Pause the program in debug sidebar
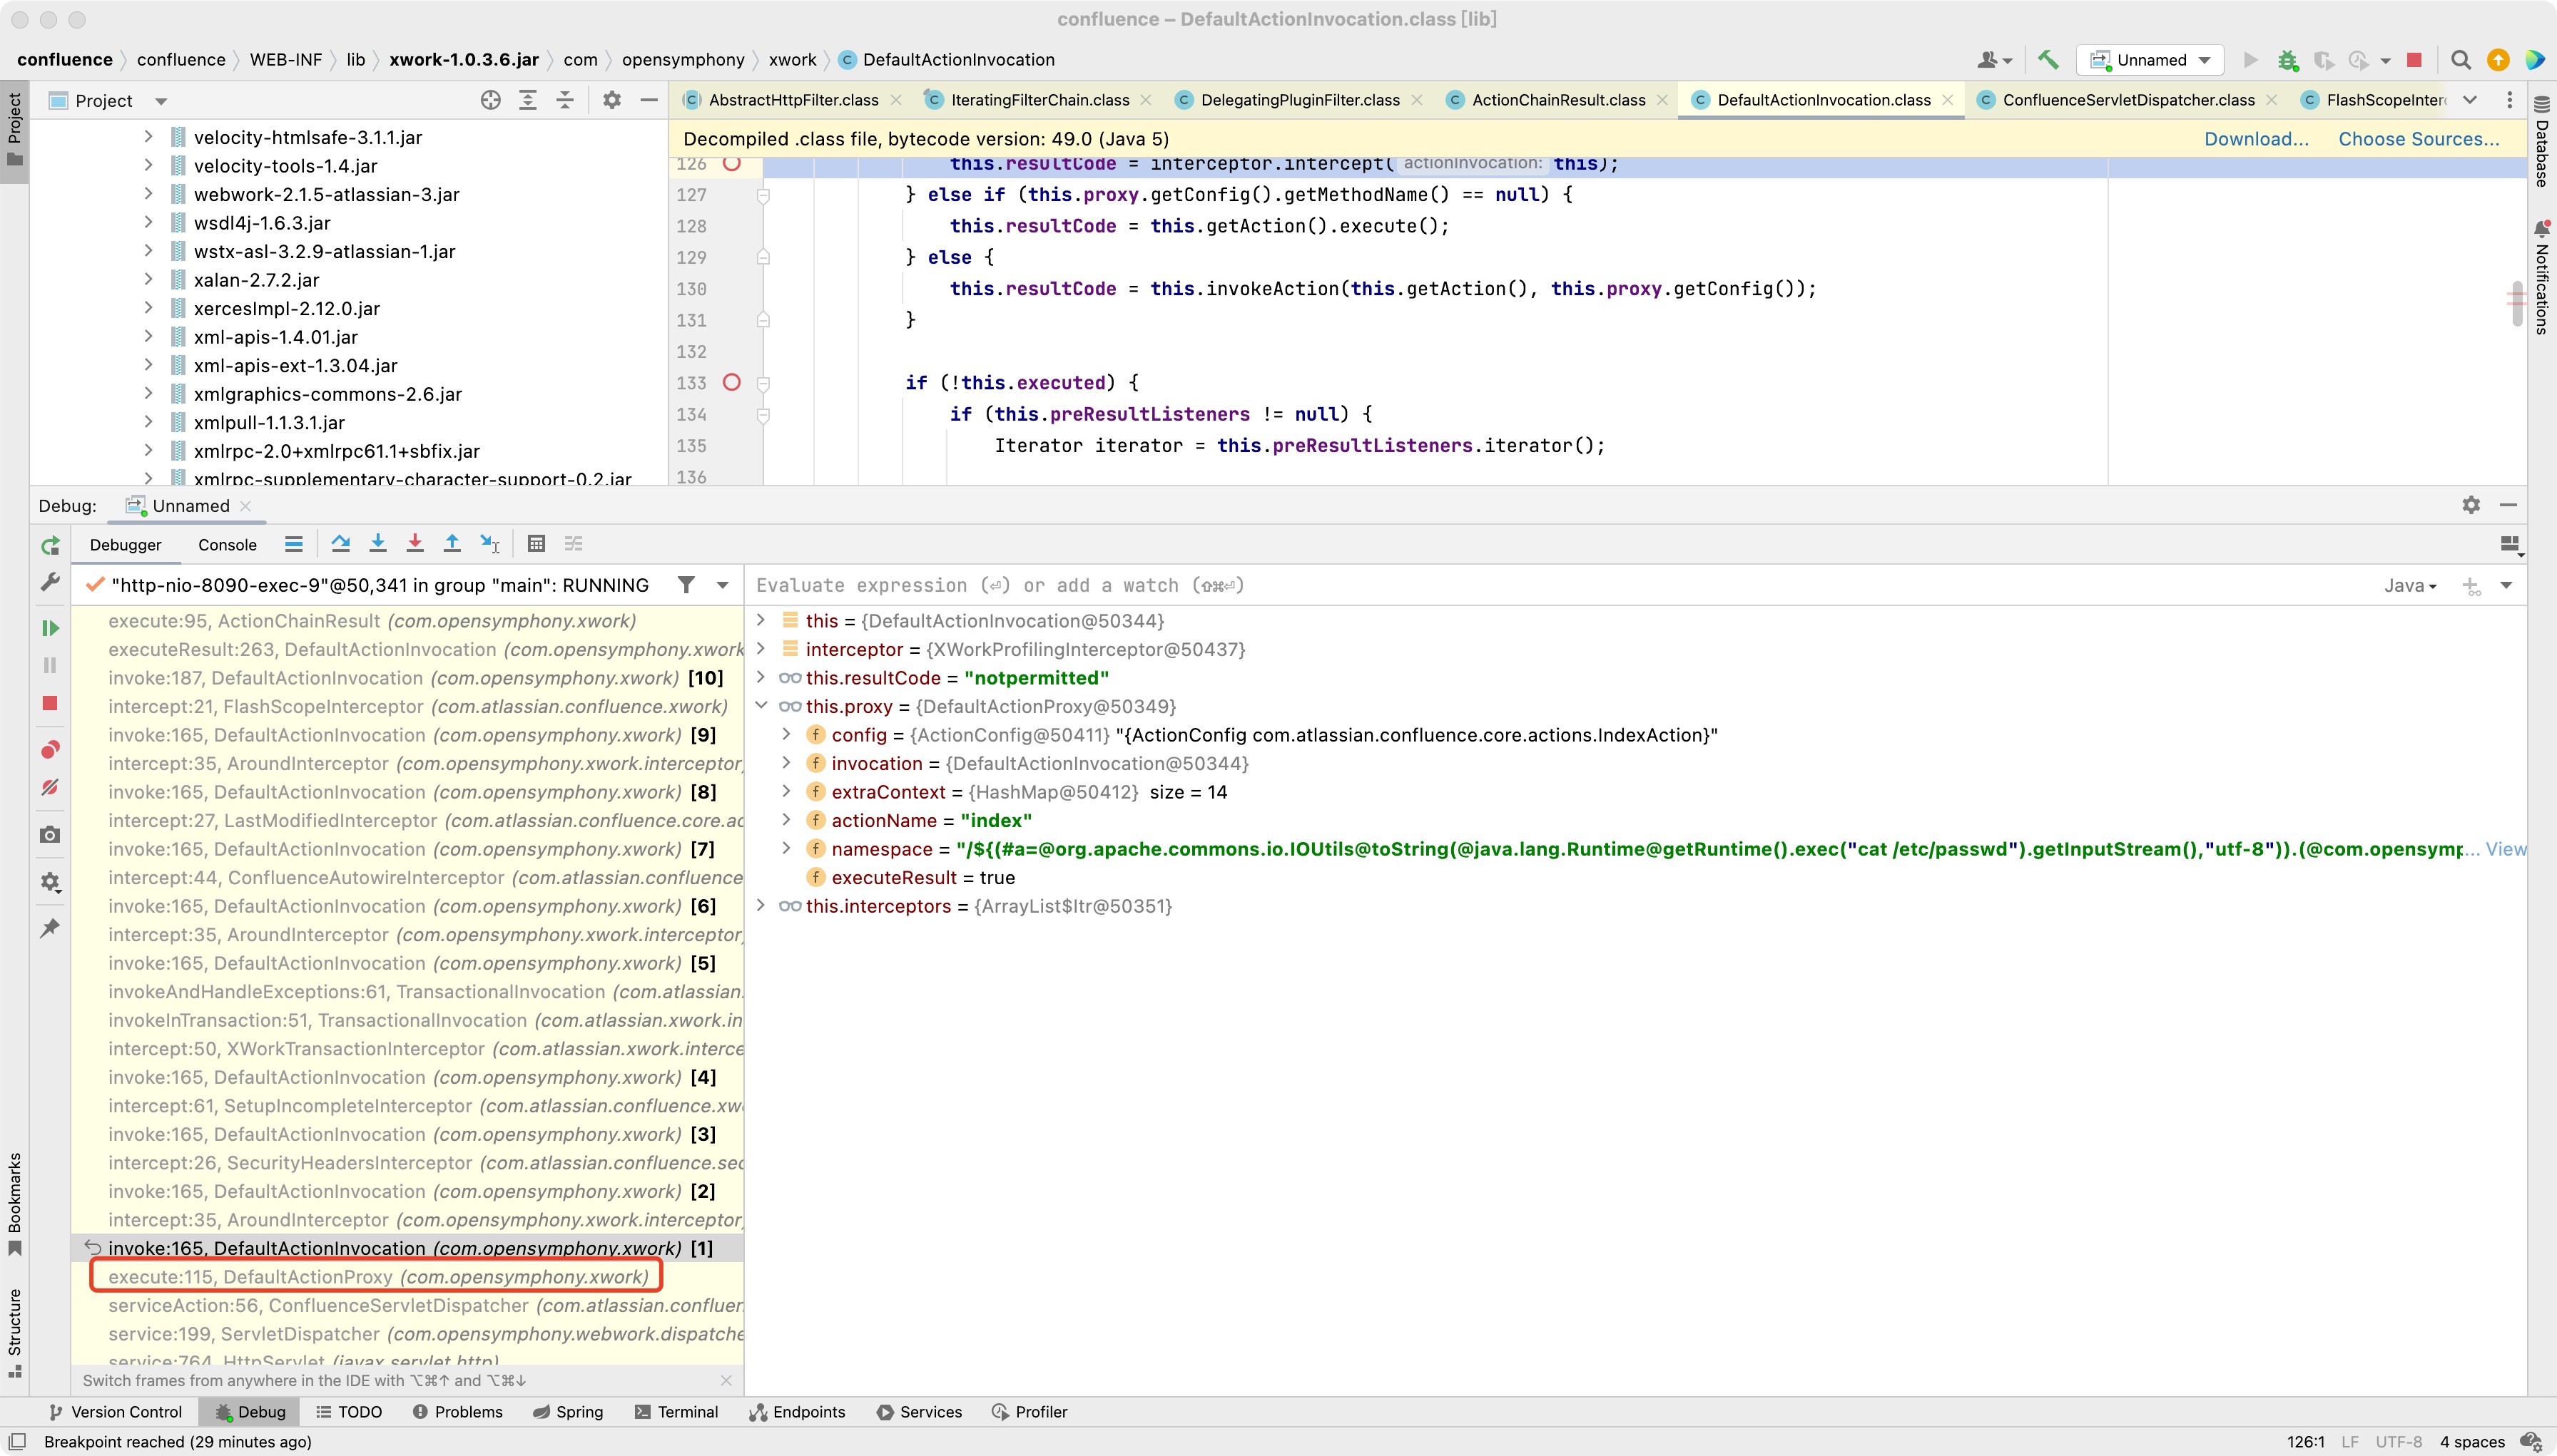 pos(50,665)
